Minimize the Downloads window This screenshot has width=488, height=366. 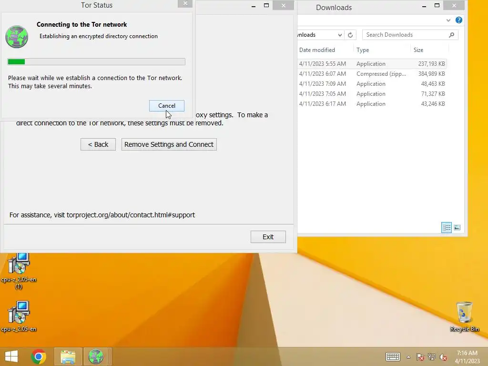point(424,6)
